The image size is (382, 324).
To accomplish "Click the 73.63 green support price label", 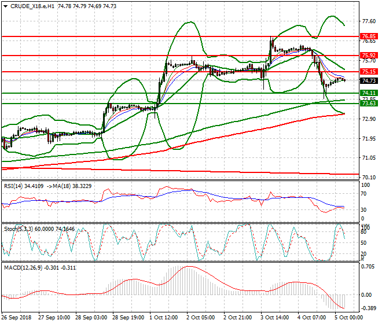I will pos(369,104).
